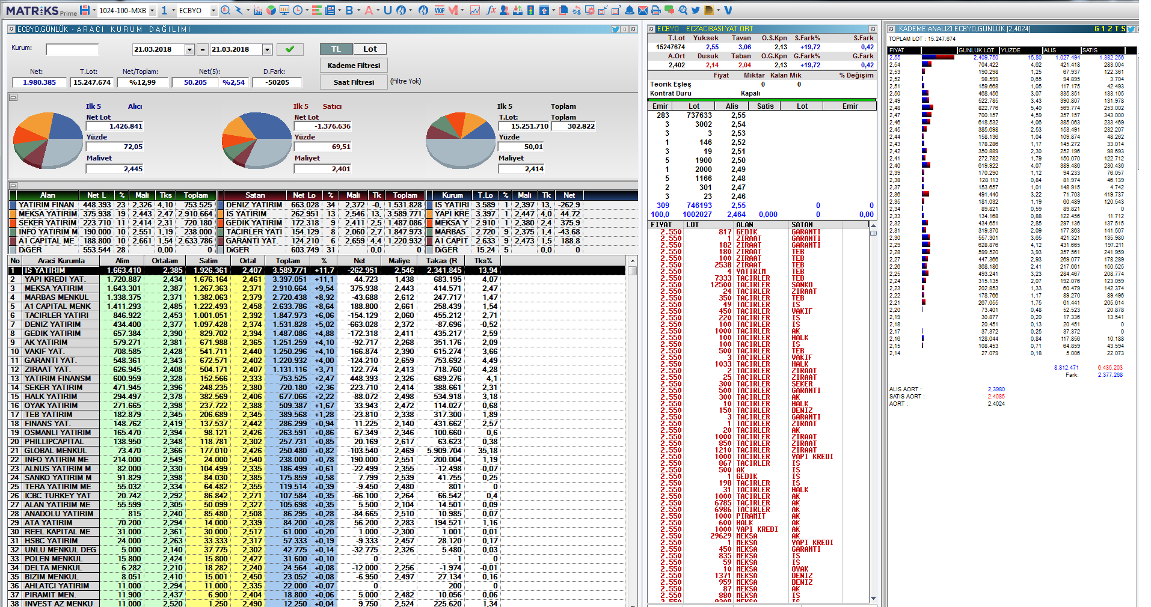
Task: Open dropdown arrow next to save icon
Action: [x=94, y=11]
